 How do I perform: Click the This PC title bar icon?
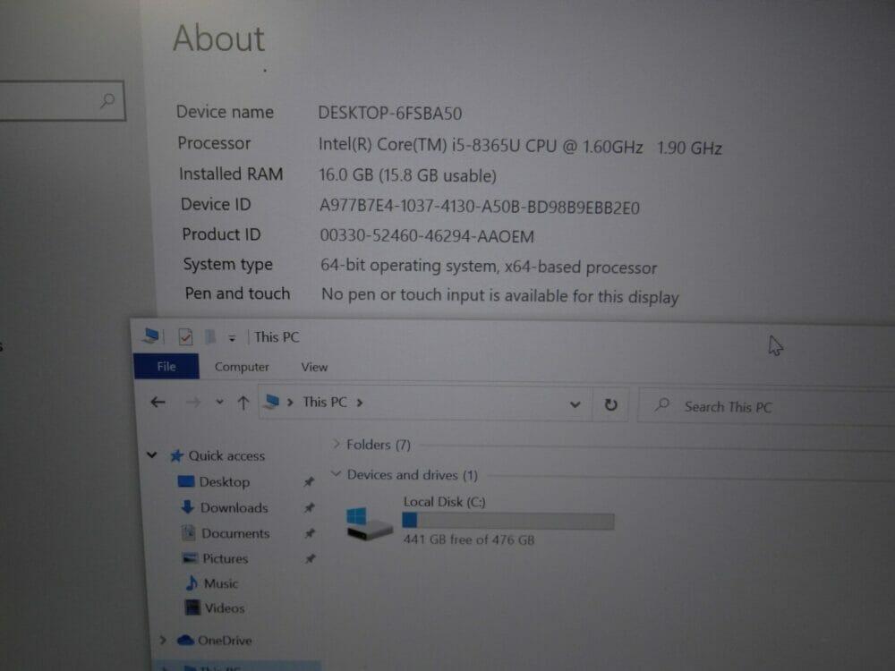click(x=151, y=335)
